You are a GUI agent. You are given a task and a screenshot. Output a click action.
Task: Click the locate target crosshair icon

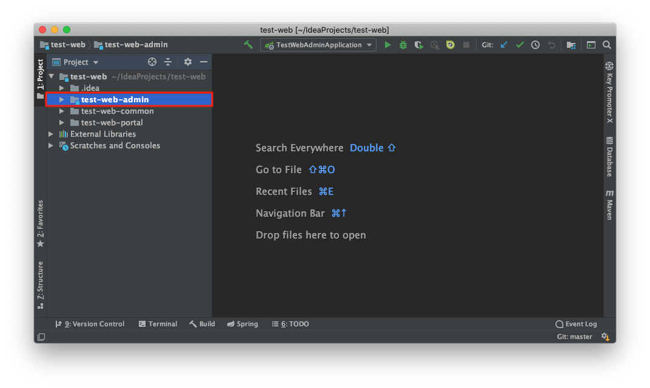click(x=152, y=62)
